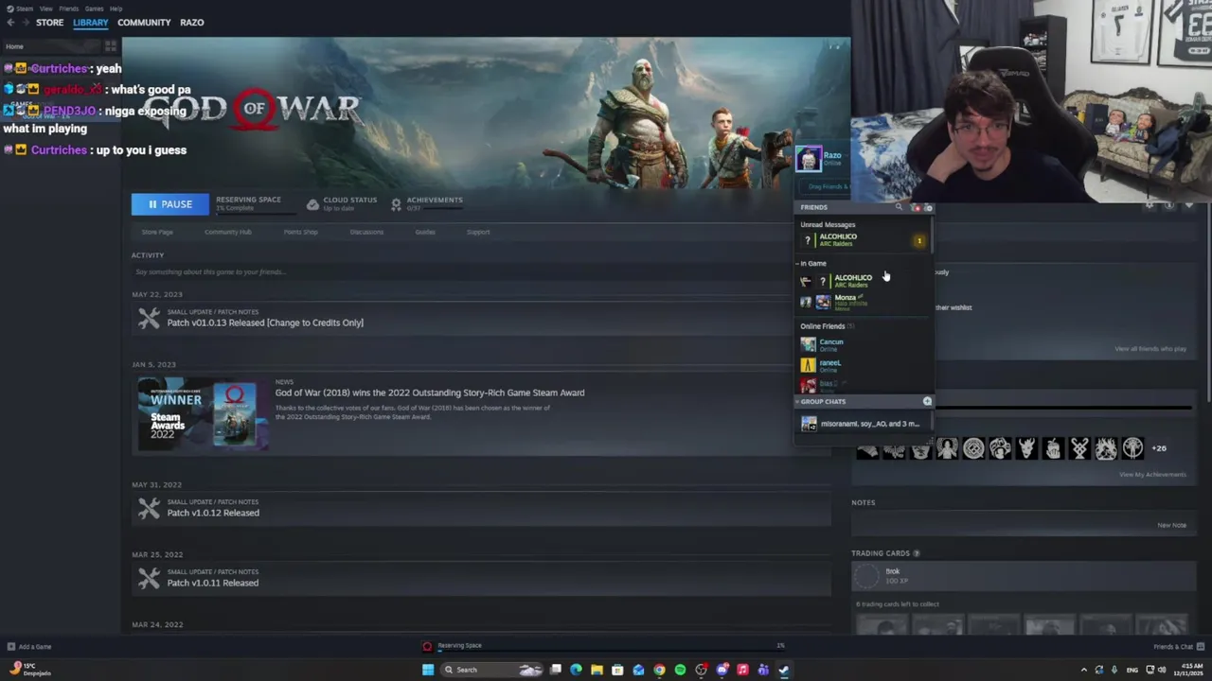Open the Windows Start menu

(x=428, y=670)
